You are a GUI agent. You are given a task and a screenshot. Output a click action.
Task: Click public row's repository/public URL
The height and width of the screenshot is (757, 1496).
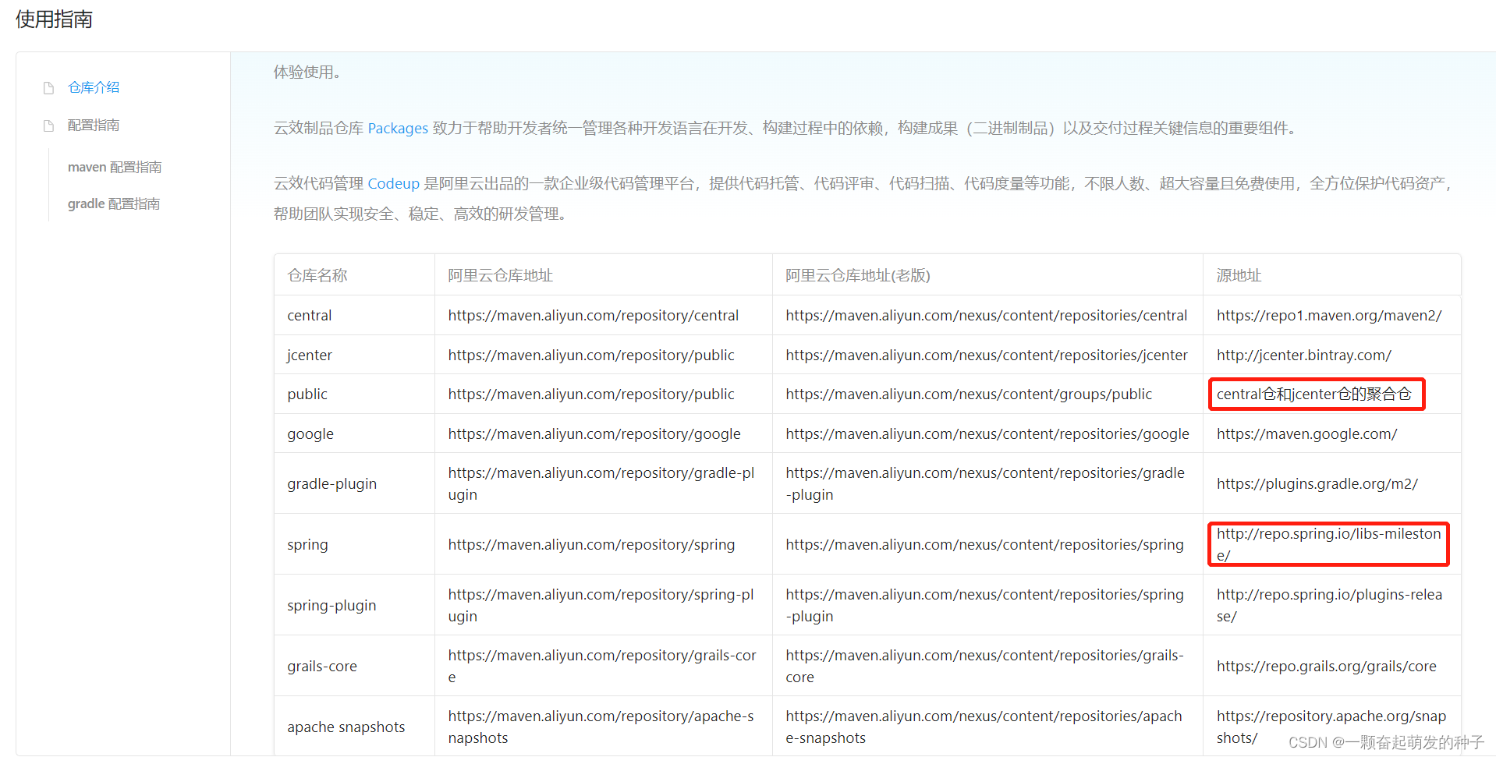coord(591,394)
